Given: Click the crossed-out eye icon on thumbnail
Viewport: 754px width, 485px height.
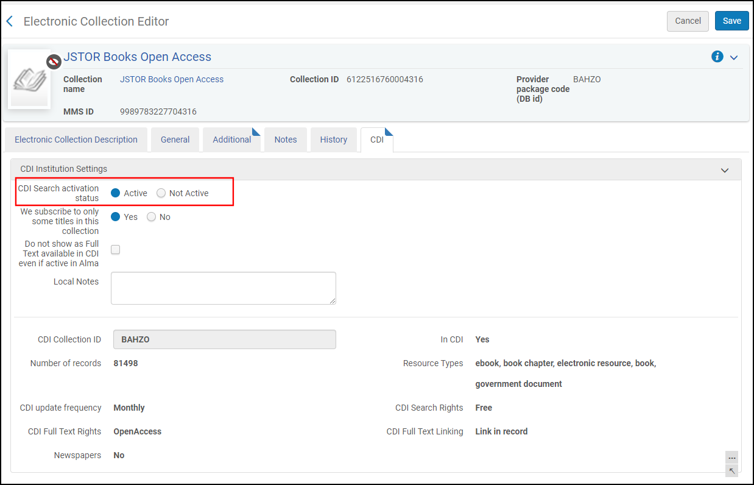Looking at the screenshot, I should [54, 62].
